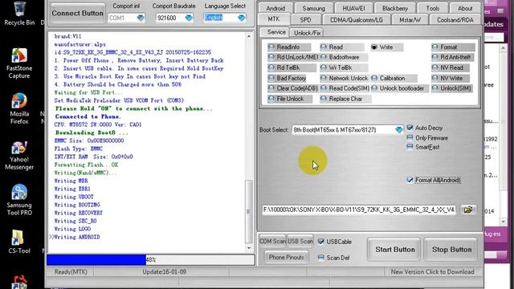Select the MTK tab
The image size is (514, 289).
[x=274, y=19]
